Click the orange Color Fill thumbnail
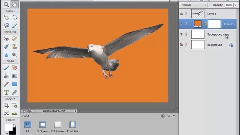Image resolution: width=240 pixels, height=135 pixels. tap(198, 24)
